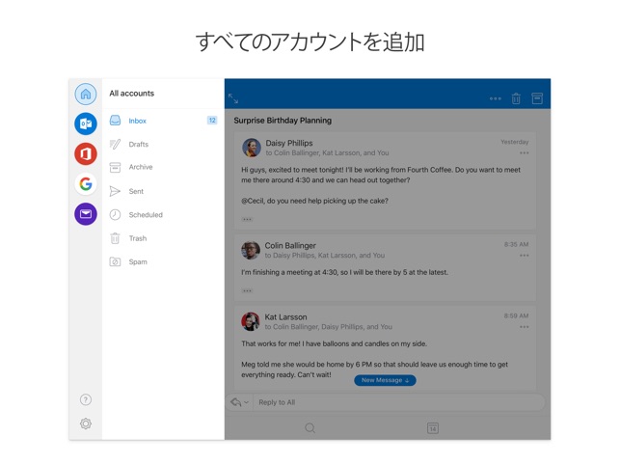Click the Spam folder icon
This screenshot has height=465, width=620.
[115, 261]
